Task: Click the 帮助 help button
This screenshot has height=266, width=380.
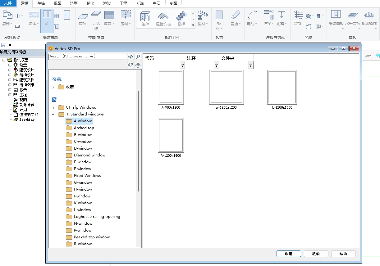Action: coord(343,254)
